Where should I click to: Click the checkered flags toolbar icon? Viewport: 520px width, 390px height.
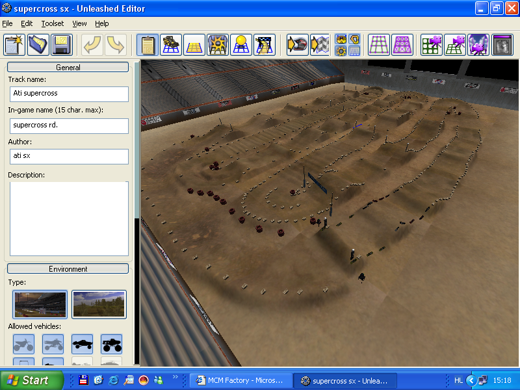point(320,45)
